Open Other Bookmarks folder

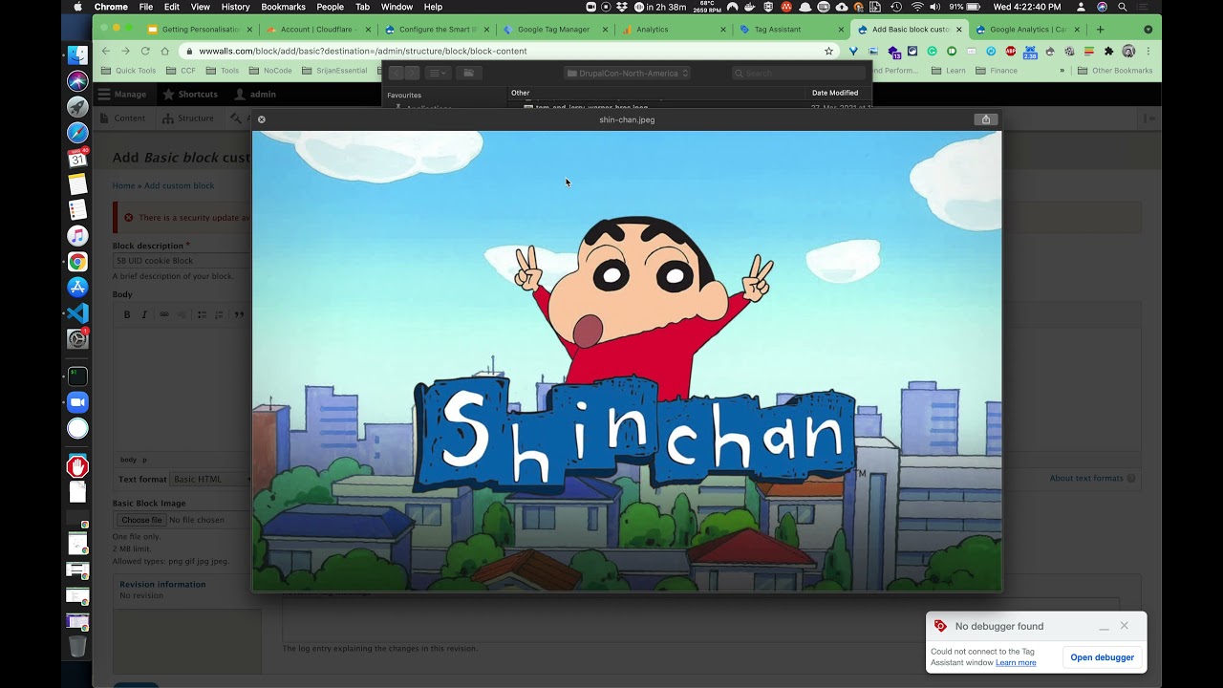pyautogui.click(x=1115, y=71)
